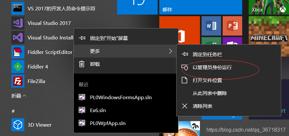Click the VS 2017的开发人员命令提示符 label
The image size is (289, 136).
pos(61,8)
